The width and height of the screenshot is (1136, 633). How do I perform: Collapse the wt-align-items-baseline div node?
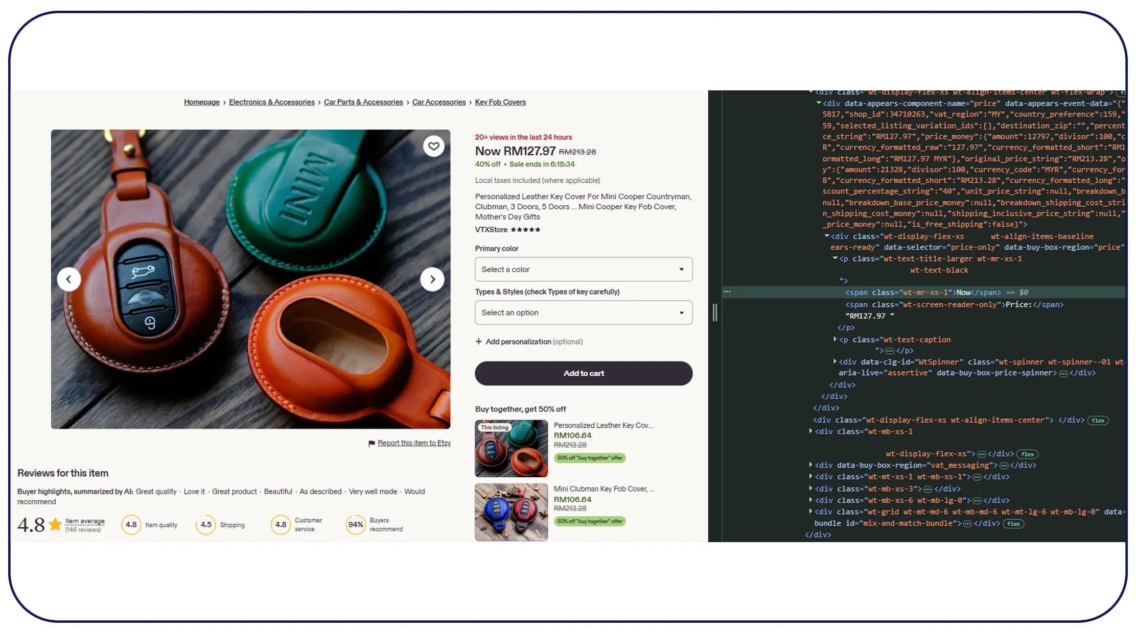click(x=827, y=236)
